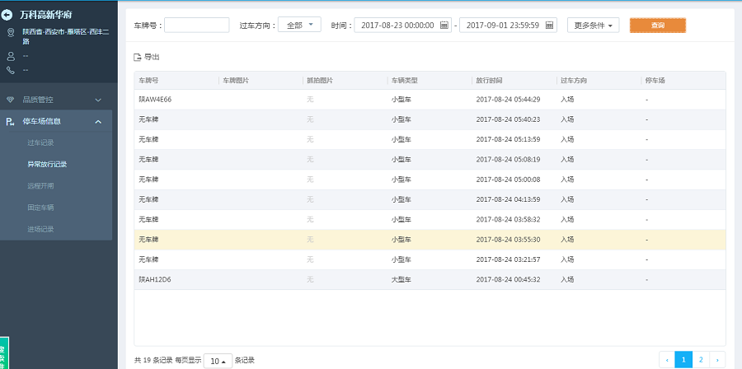Click the green tab at sidebar bottom
The width and height of the screenshot is (742, 369).
tap(4, 353)
